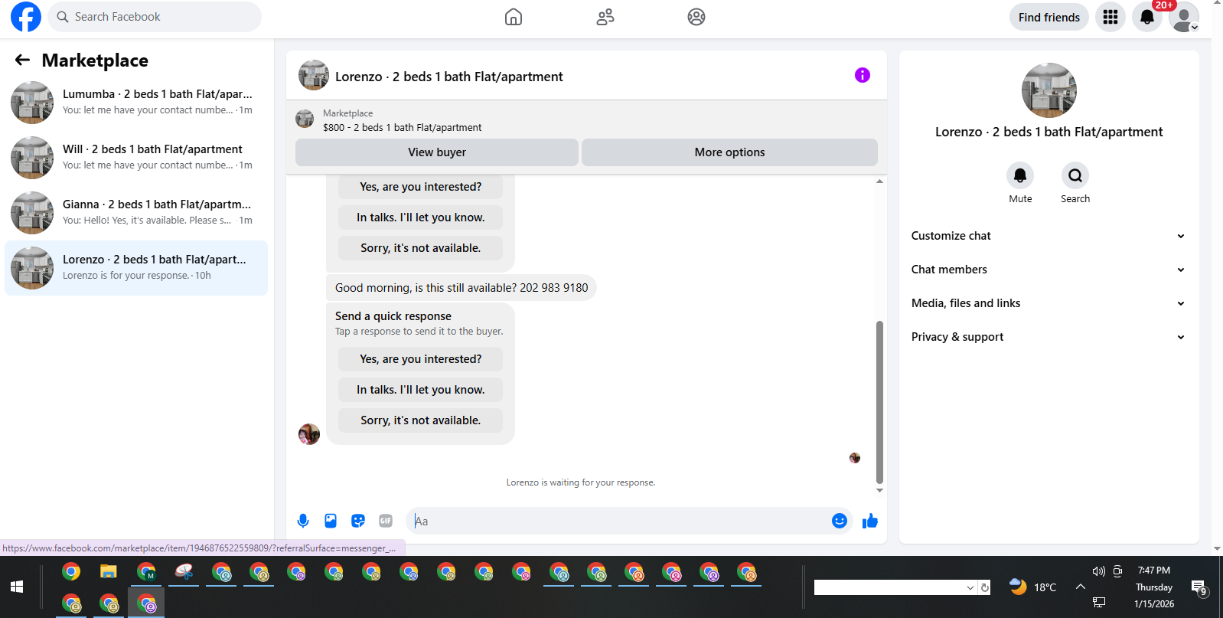The width and height of the screenshot is (1223, 618).
Task: Open the weather widget showing 18°C
Action: point(1032,587)
